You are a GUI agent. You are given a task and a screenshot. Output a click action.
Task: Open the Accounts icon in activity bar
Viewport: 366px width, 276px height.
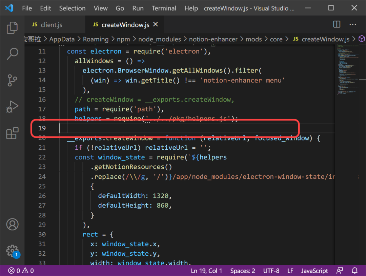pos(12,224)
